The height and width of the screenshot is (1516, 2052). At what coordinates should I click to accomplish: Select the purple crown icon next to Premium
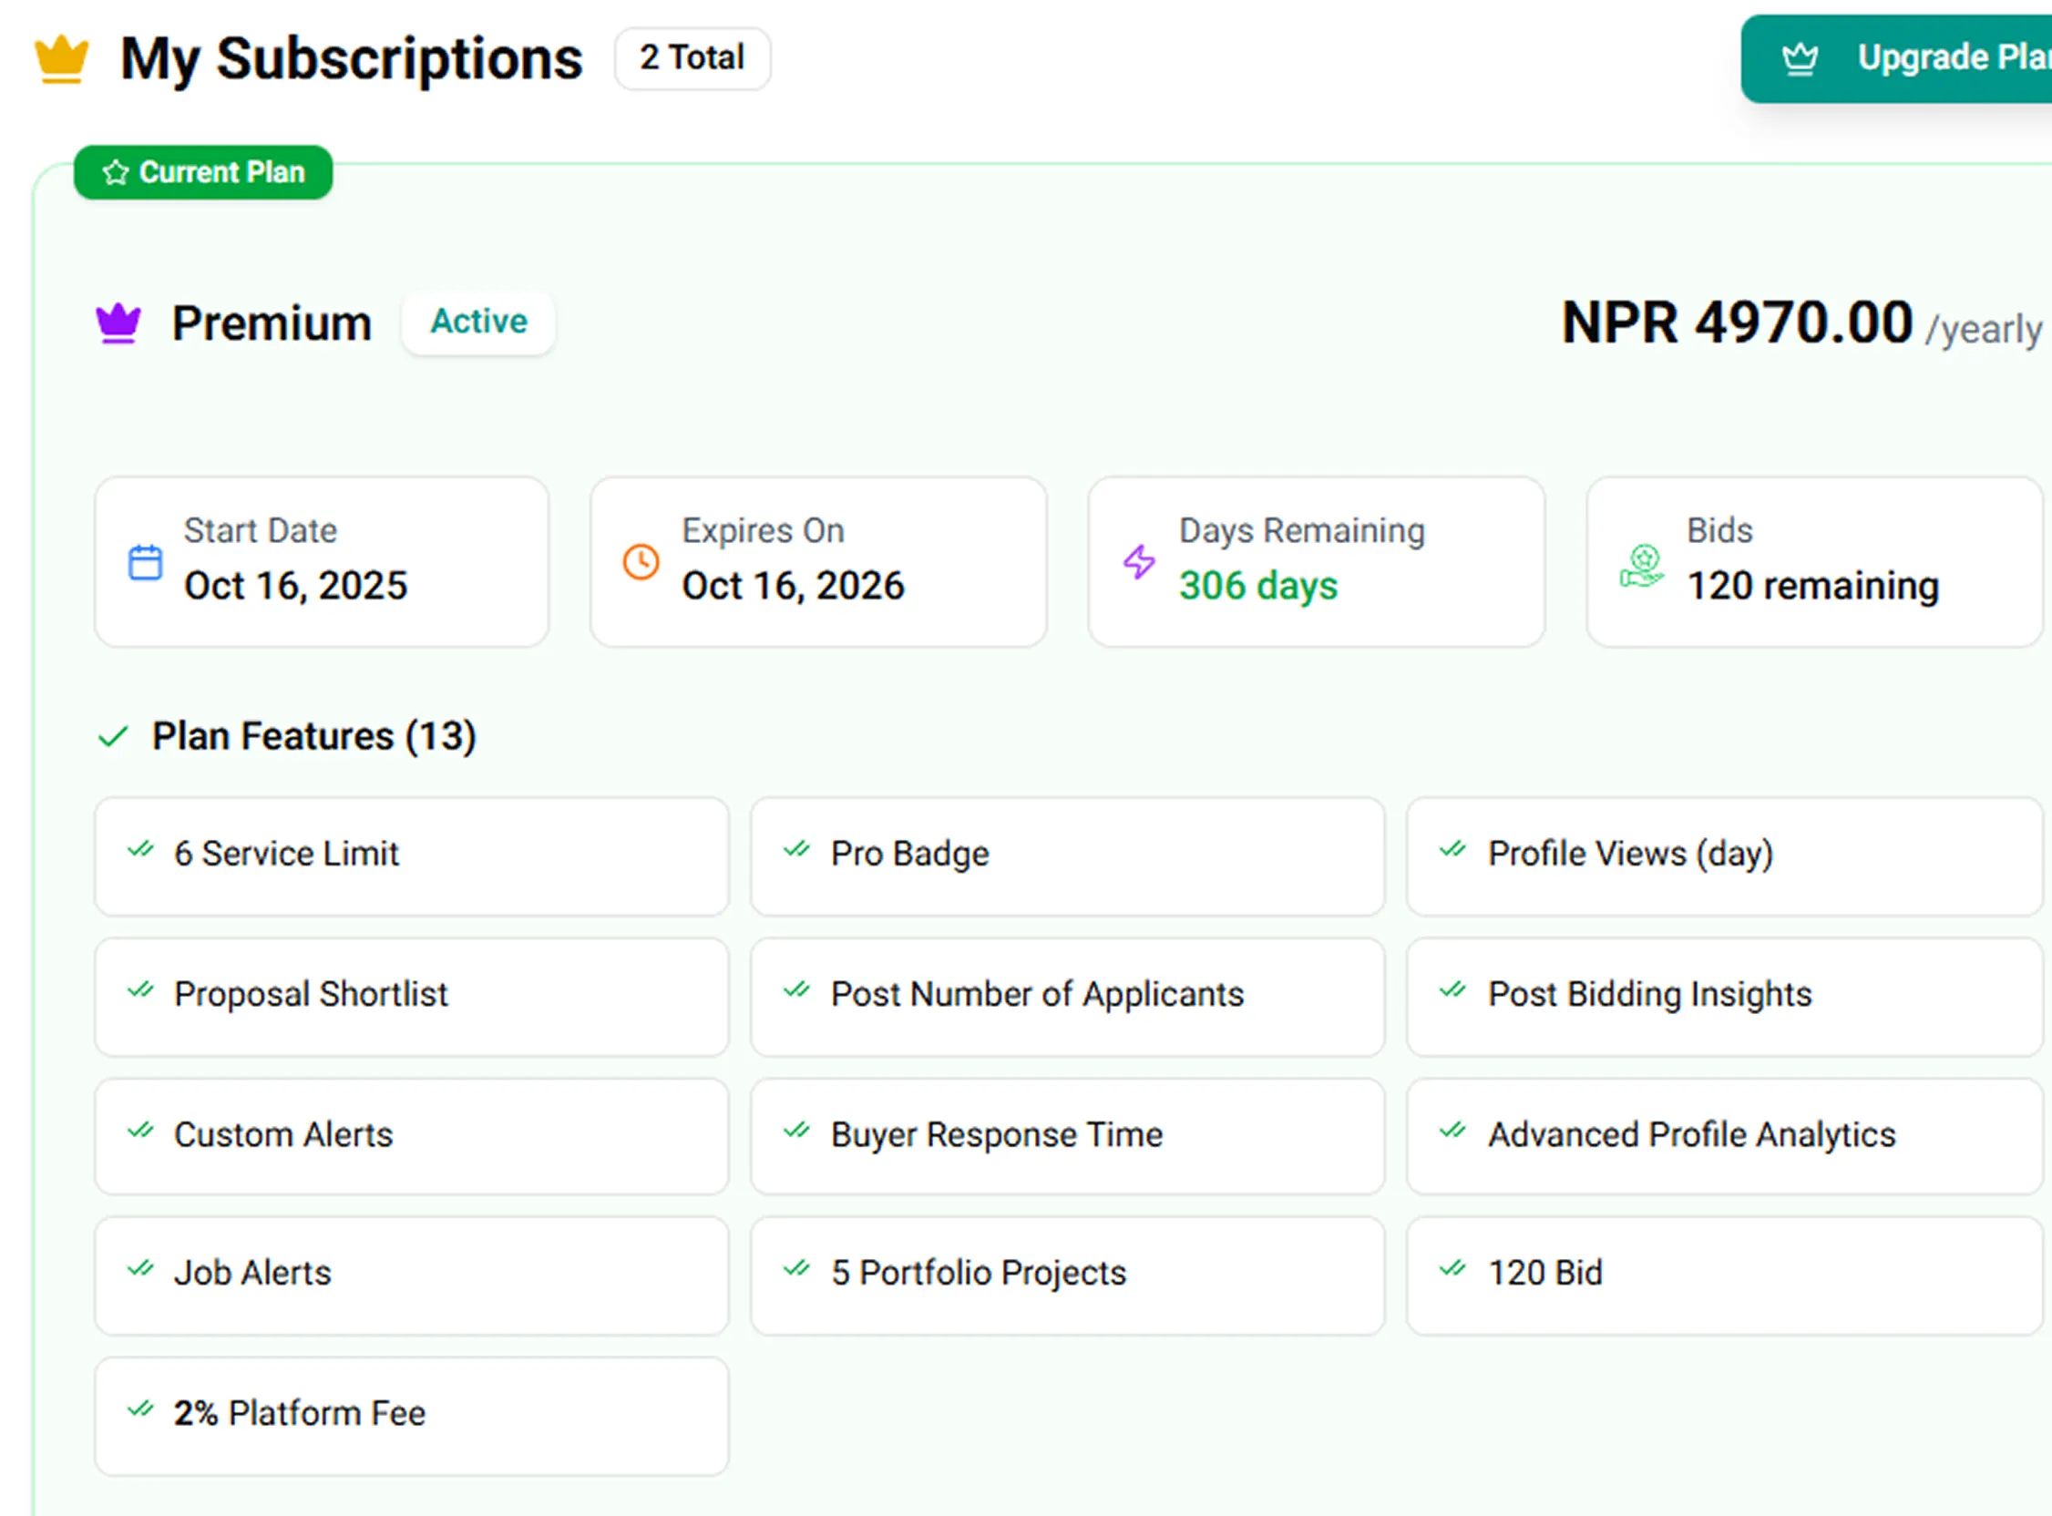(118, 323)
